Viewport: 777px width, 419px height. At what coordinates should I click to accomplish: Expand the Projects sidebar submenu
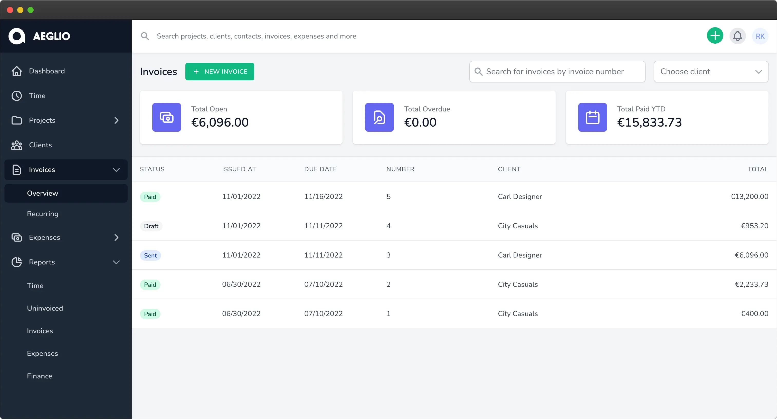pyautogui.click(x=116, y=120)
